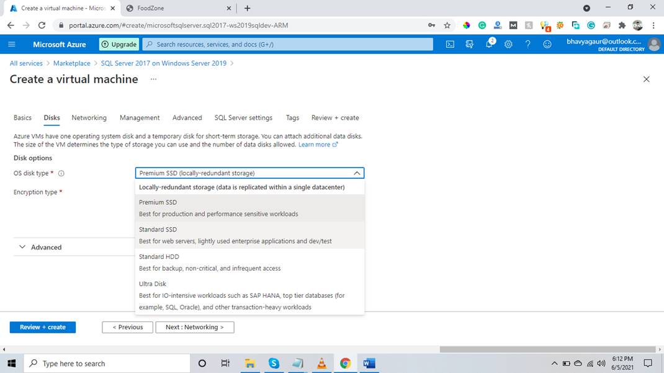Open the portal settings gear

point(508,44)
